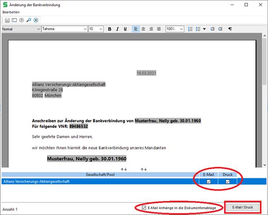The height and width of the screenshot is (215, 268).
Task: Click the help question mark icon
Action: 21,20
